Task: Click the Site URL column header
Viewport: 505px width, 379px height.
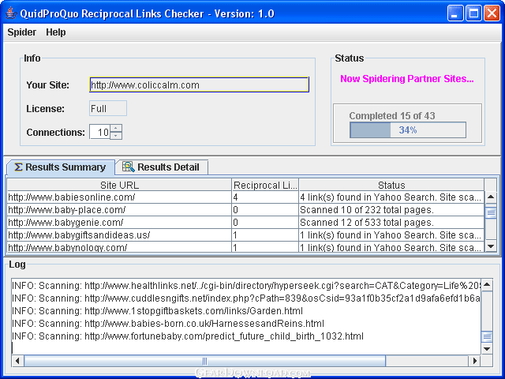Action: [119, 185]
